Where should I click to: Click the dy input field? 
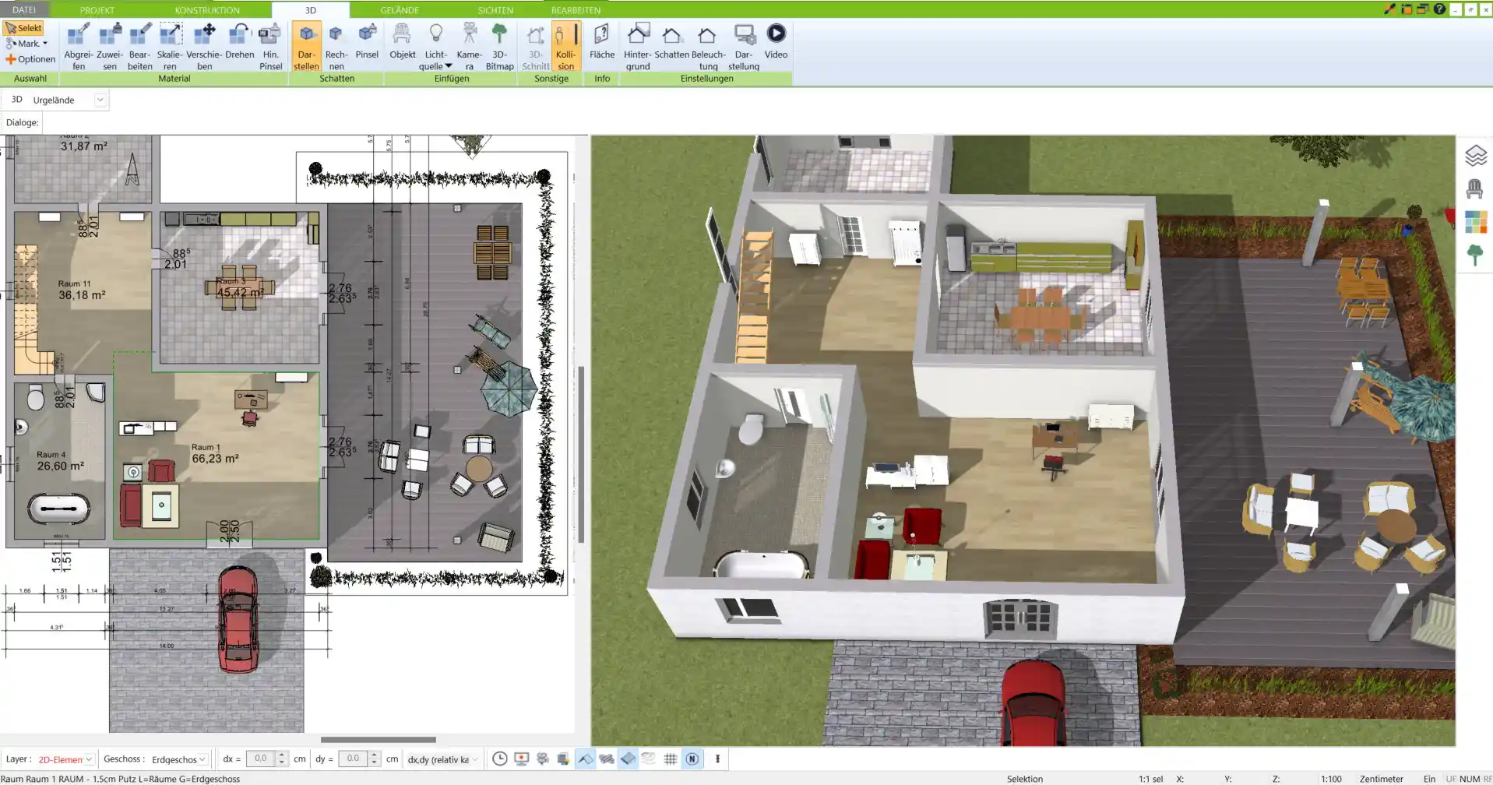[x=353, y=759]
